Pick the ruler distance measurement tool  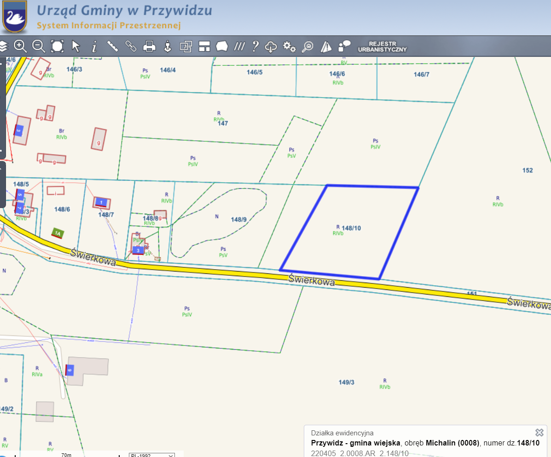tap(113, 46)
